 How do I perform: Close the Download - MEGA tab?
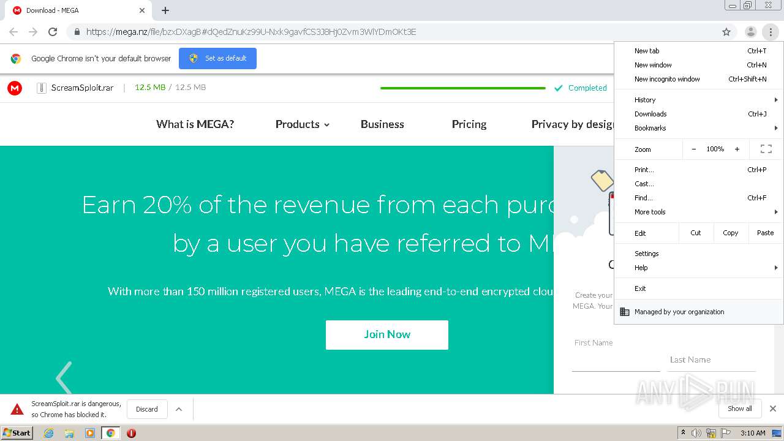[x=142, y=10]
